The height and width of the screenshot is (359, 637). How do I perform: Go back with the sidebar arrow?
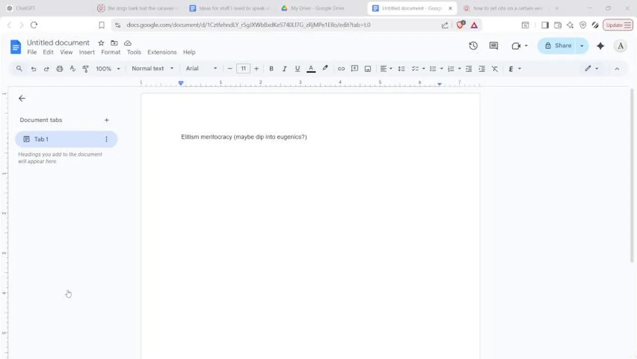click(x=22, y=98)
